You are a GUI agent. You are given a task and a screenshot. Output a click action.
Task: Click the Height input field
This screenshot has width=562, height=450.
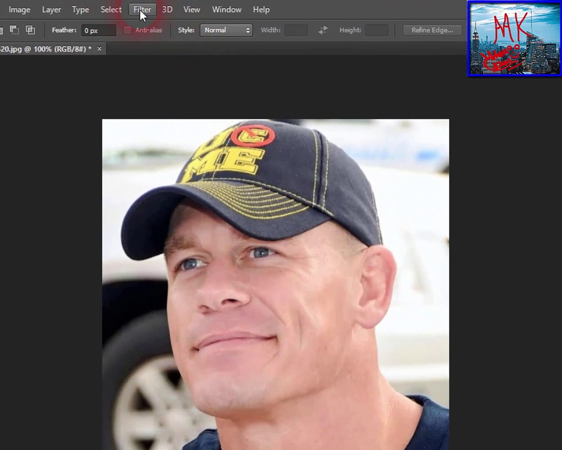pos(377,30)
